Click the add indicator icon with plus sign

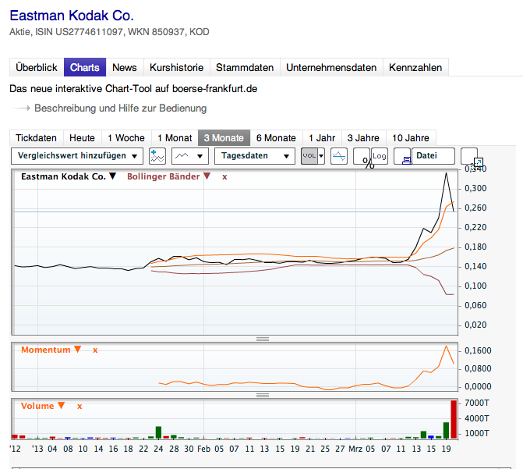[x=157, y=156]
